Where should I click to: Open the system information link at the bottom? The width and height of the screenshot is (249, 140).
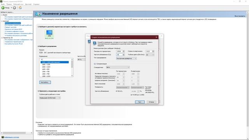[12, 137]
